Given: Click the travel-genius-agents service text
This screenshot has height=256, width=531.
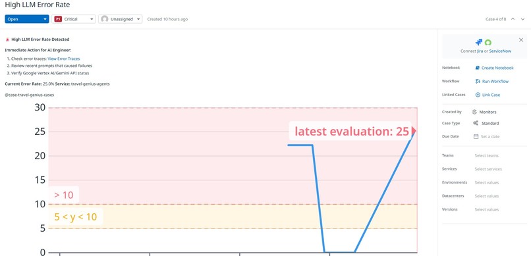Looking at the screenshot, I should (90, 84).
